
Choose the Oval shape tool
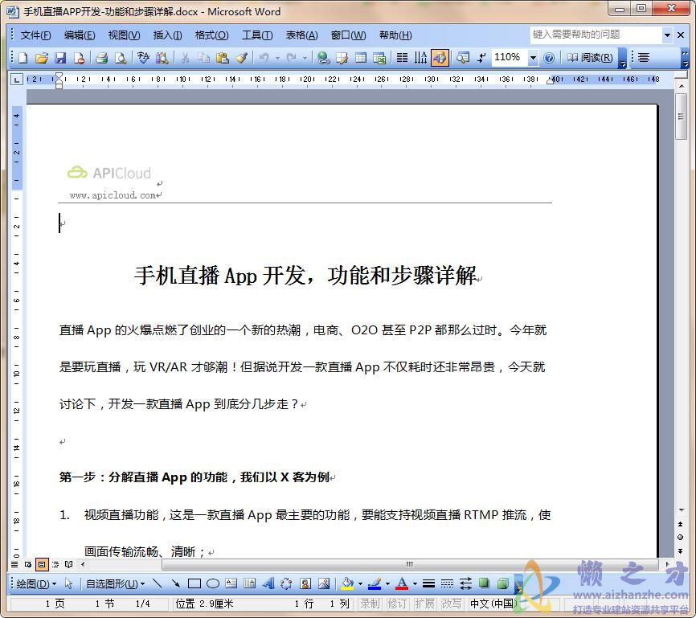tap(213, 583)
